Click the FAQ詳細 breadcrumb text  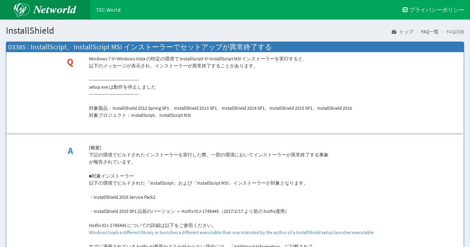click(455, 32)
